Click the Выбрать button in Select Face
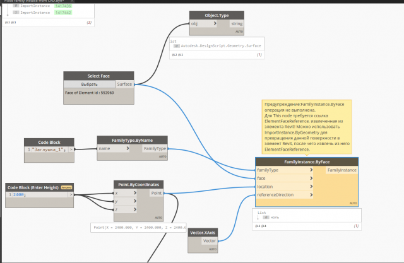 (x=89, y=84)
